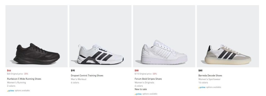
Task: Click the 14 colors label
Action: click(x=203, y=83)
